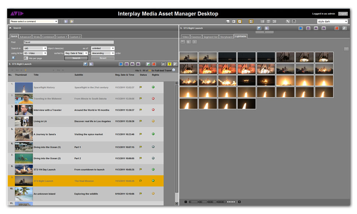This screenshot has height=214, width=357.
Task: Click the wrench settings icon in top toolbar
Action: (x=288, y=21)
